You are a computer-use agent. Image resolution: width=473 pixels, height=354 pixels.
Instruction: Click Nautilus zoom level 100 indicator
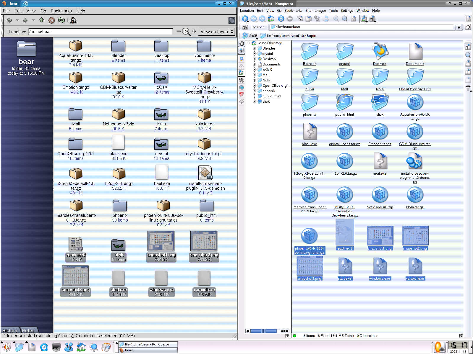186,32
